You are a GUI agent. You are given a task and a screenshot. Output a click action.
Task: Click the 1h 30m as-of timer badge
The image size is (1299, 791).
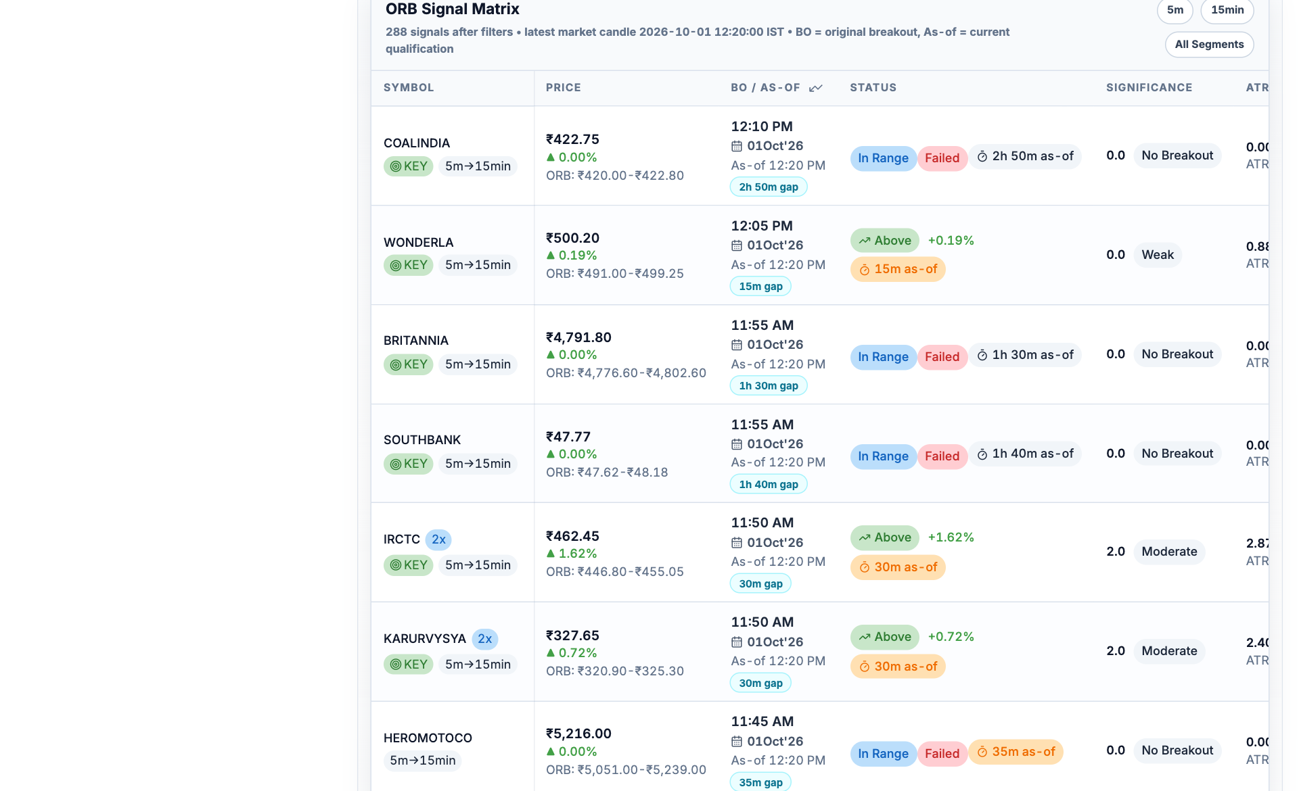tap(1025, 355)
